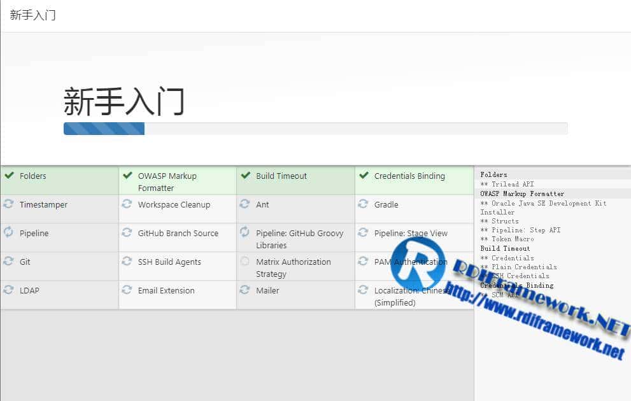
Task: Click the installing icon next to Gradle
Action: [x=363, y=204]
